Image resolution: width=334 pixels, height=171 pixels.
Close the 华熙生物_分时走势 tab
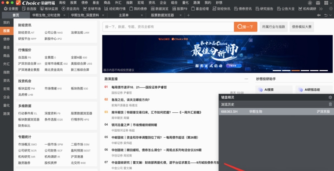click(x=64, y=15)
